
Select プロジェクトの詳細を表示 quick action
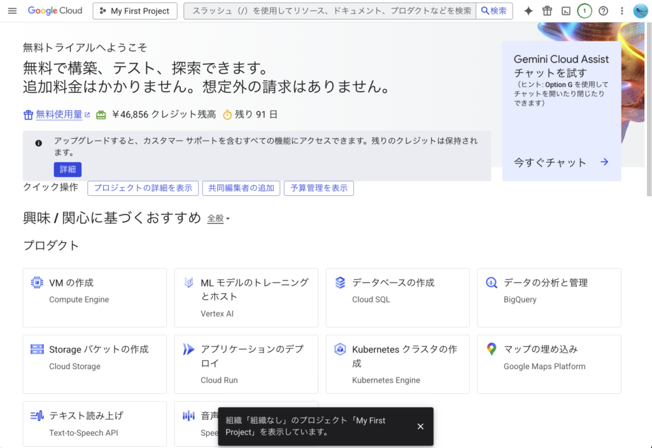click(x=143, y=188)
